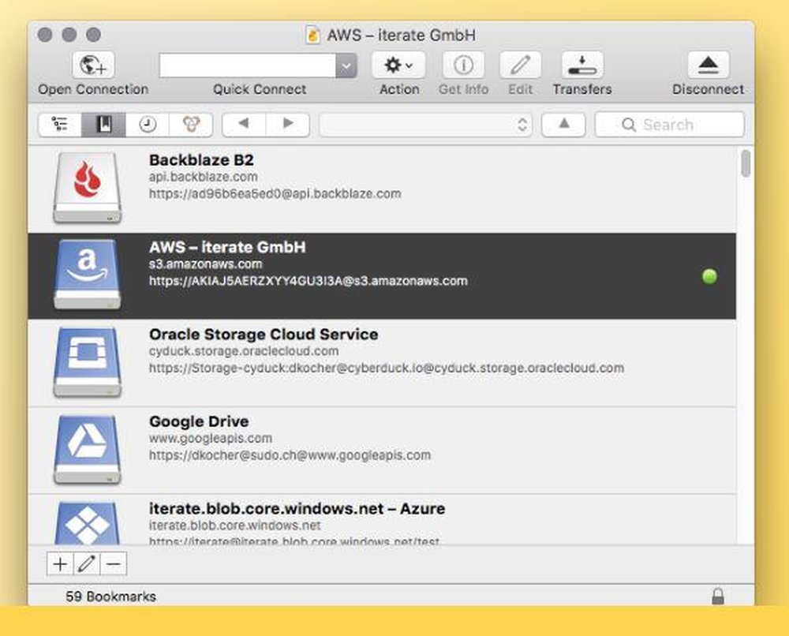Viewport: 789px width, 636px height.
Task: Click the AWS – iterate GmbH bookmark title
Action: click(227, 247)
